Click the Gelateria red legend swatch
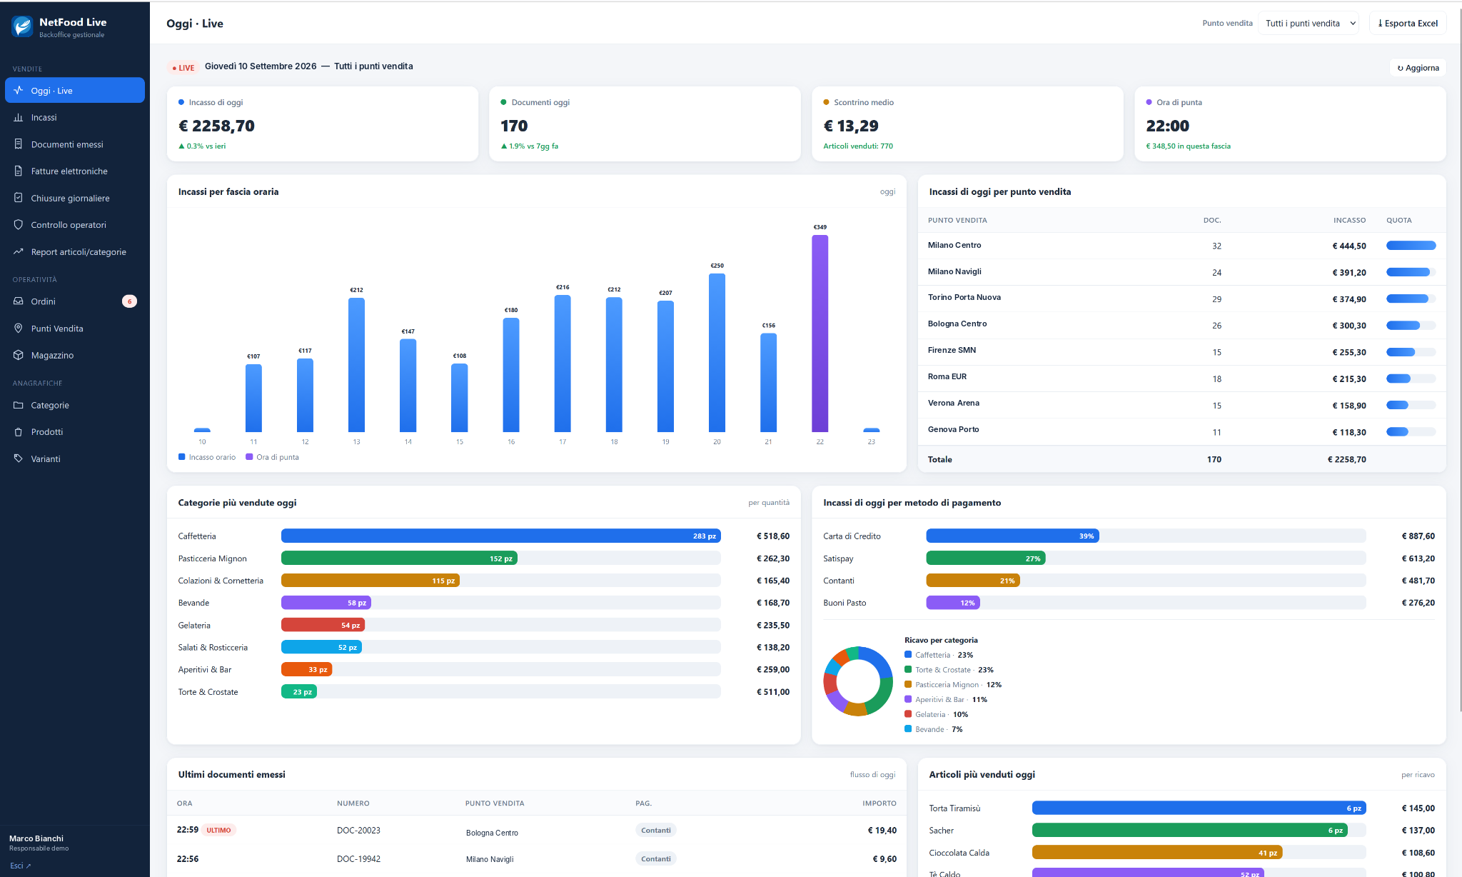This screenshot has width=1462, height=877. tap(908, 713)
